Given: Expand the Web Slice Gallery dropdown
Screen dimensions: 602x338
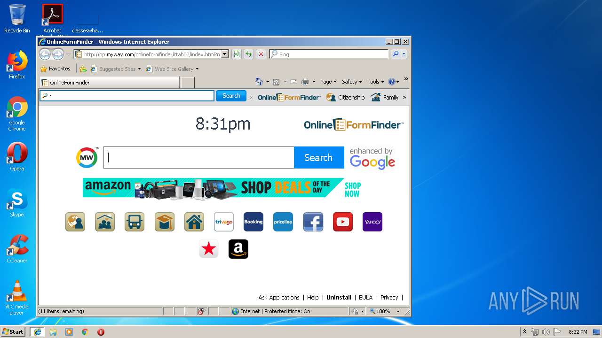Looking at the screenshot, I should 197,69.
